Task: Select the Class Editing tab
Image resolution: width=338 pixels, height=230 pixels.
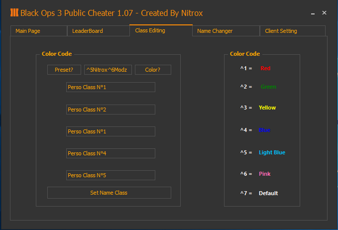Action: click(x=161, y=30)
